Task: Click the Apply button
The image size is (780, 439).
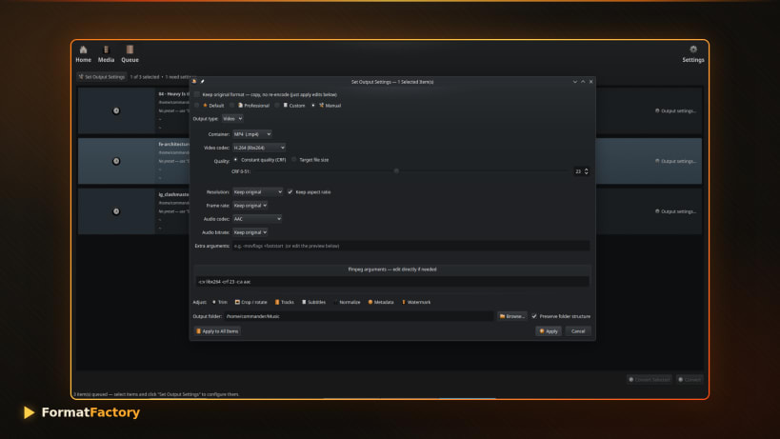Action: 549,331
